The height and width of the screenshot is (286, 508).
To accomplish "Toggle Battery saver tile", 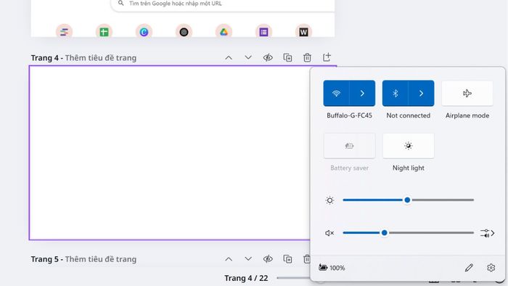I will coord(349,146).
